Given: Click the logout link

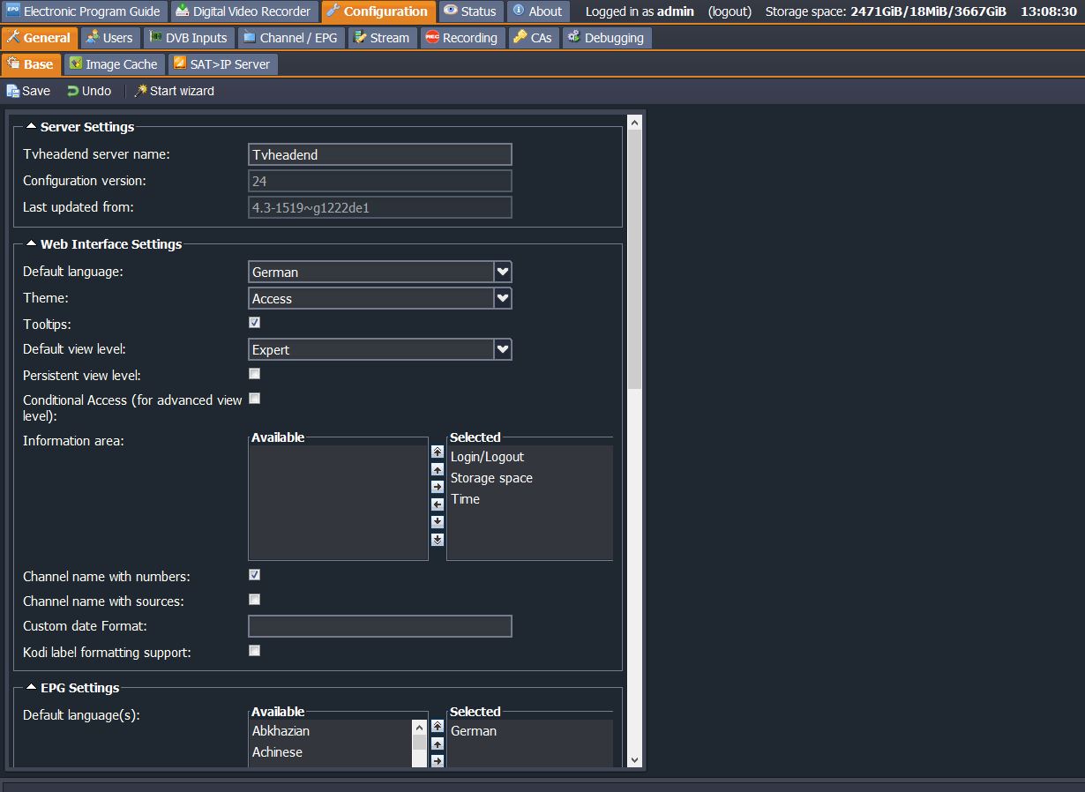Looking at the screenshot, I should pyautogui.click(x=730, y=11).
